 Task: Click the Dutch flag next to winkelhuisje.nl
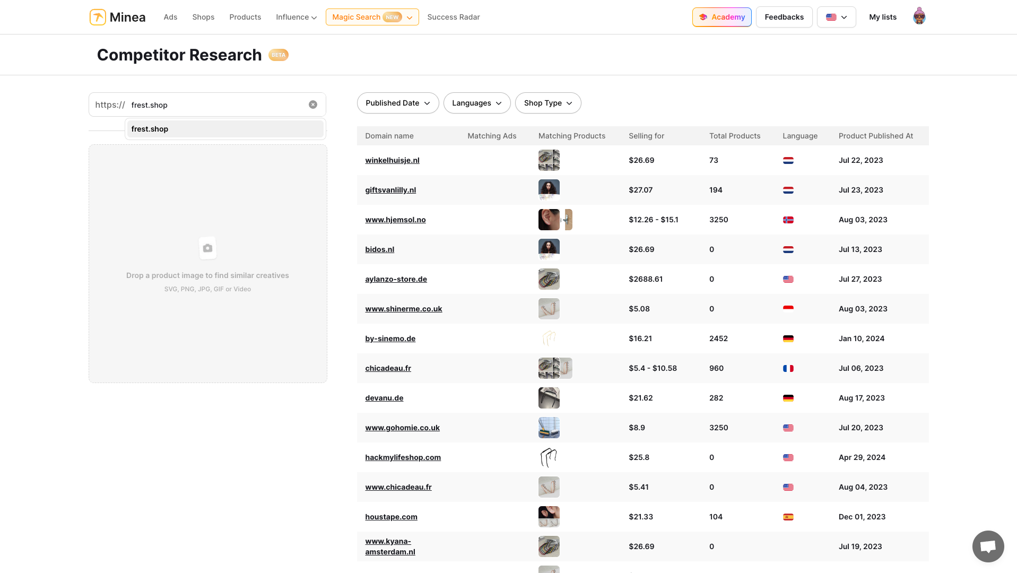pyautogui.click(x=789, y=160)
